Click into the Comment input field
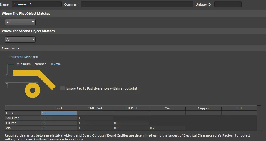 pyautogui.click(x=137, y=4)
